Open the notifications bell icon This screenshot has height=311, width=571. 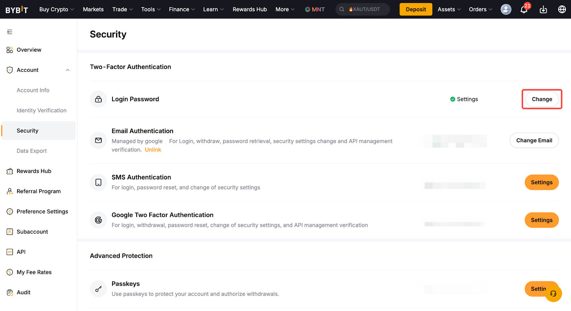pos(524,10)
